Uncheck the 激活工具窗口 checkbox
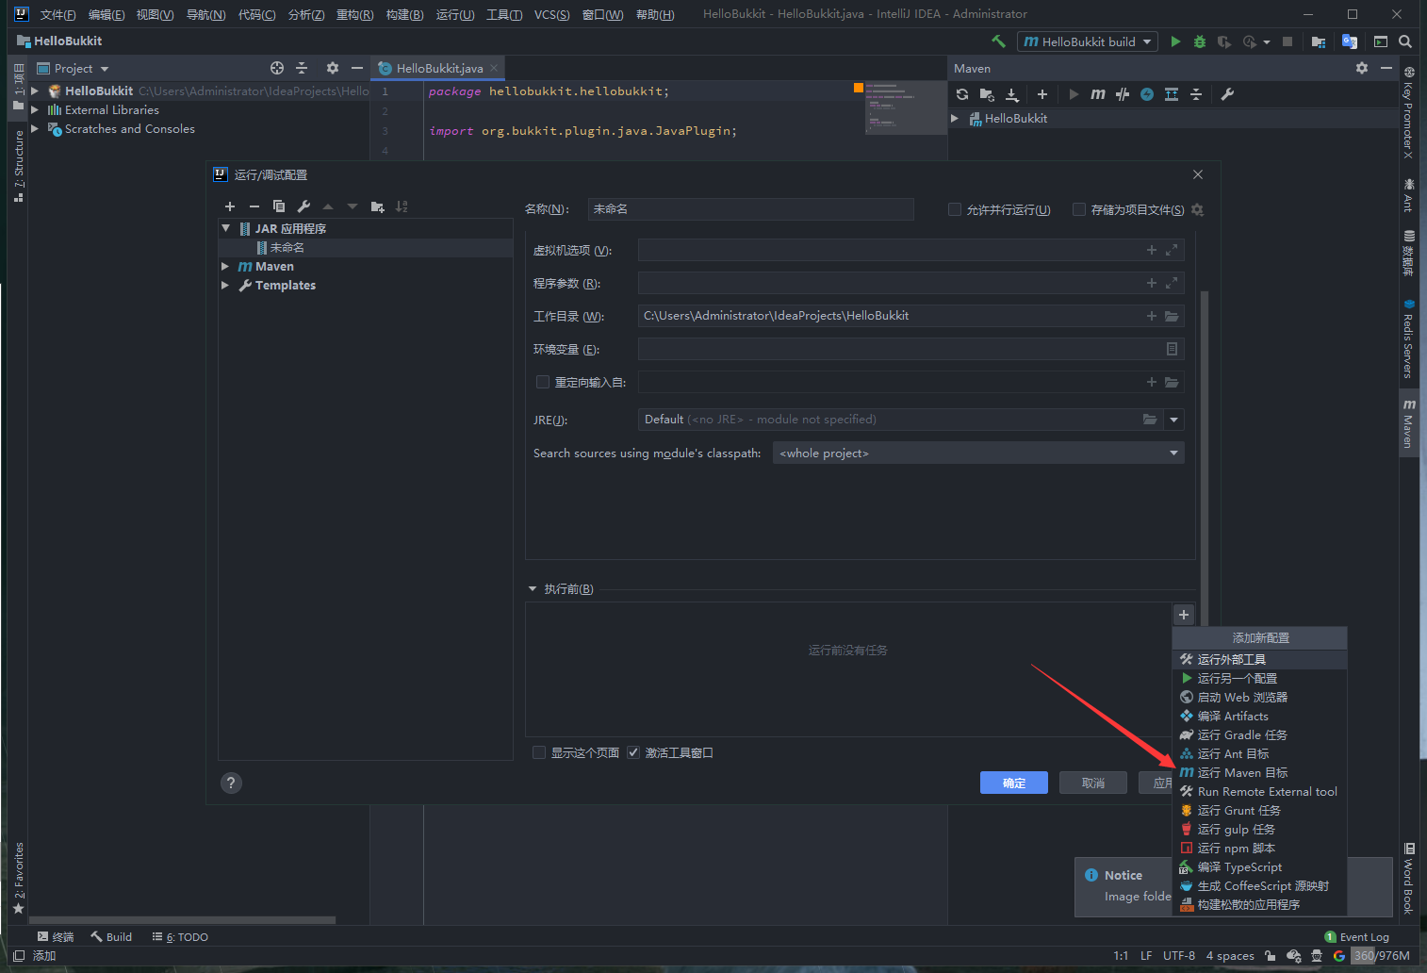 pos(633,752)
